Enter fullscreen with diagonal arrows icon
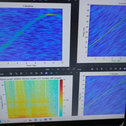This screenshot has height=126, width=126. [74, 69]
